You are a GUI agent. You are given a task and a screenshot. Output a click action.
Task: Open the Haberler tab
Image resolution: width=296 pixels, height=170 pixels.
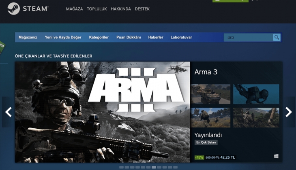(x=156, y=37)
